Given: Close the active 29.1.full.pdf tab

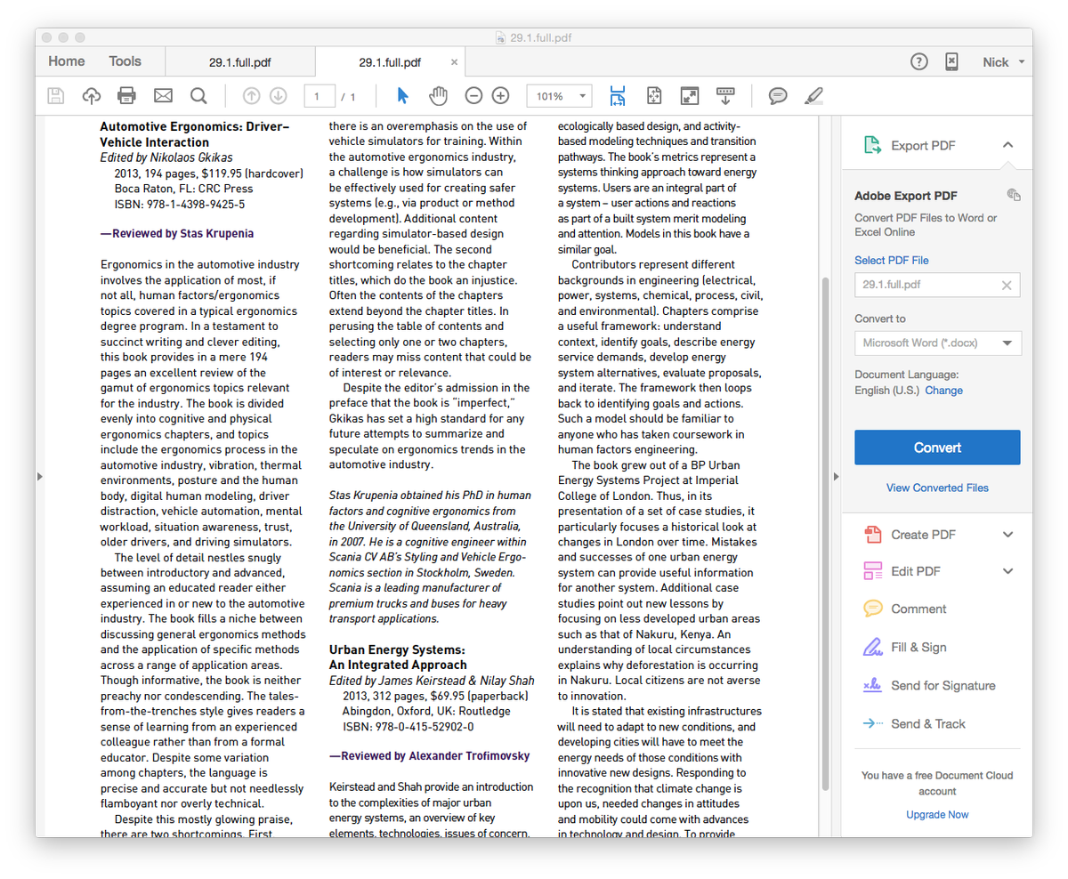Looking at the screenshot, I should 455,62.
